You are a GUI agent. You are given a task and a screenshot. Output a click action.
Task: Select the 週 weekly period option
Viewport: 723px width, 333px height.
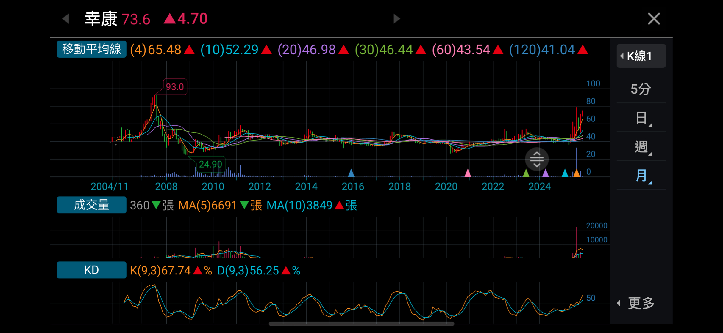pos(641,146)
